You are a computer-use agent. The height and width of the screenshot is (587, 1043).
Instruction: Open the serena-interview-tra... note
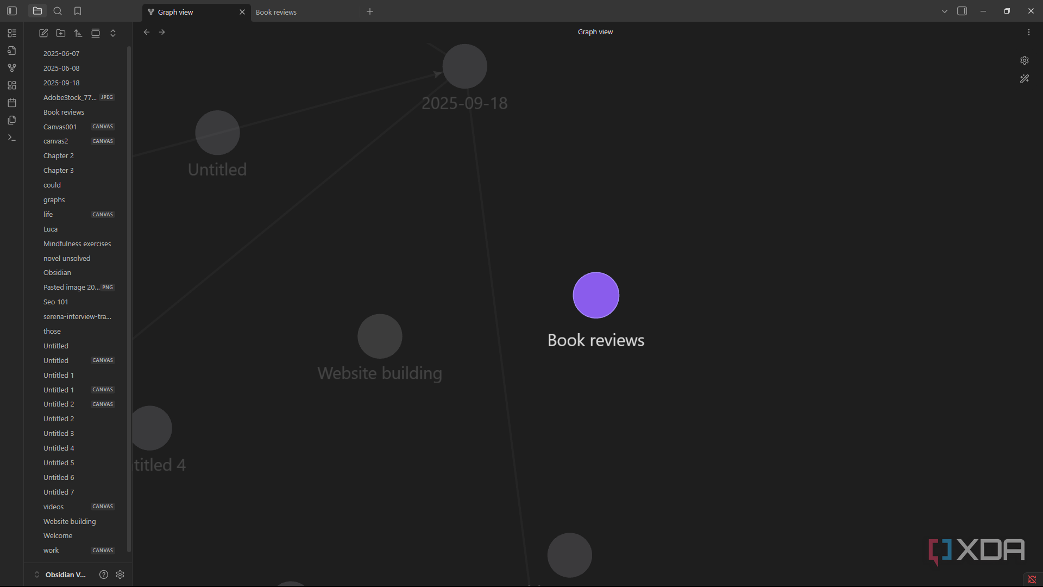pos(78,316)
